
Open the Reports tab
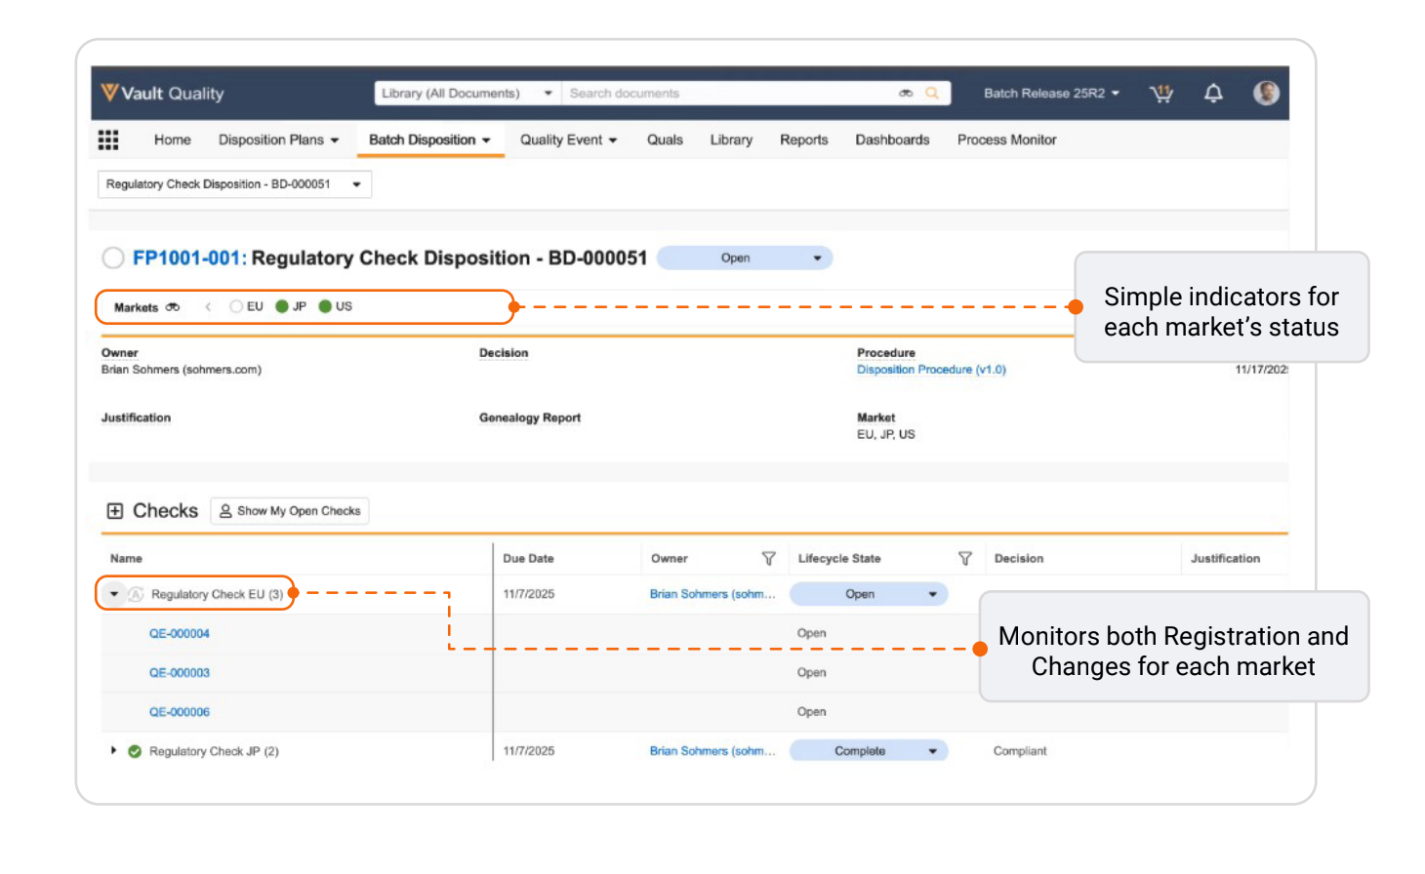coord(803,139)
